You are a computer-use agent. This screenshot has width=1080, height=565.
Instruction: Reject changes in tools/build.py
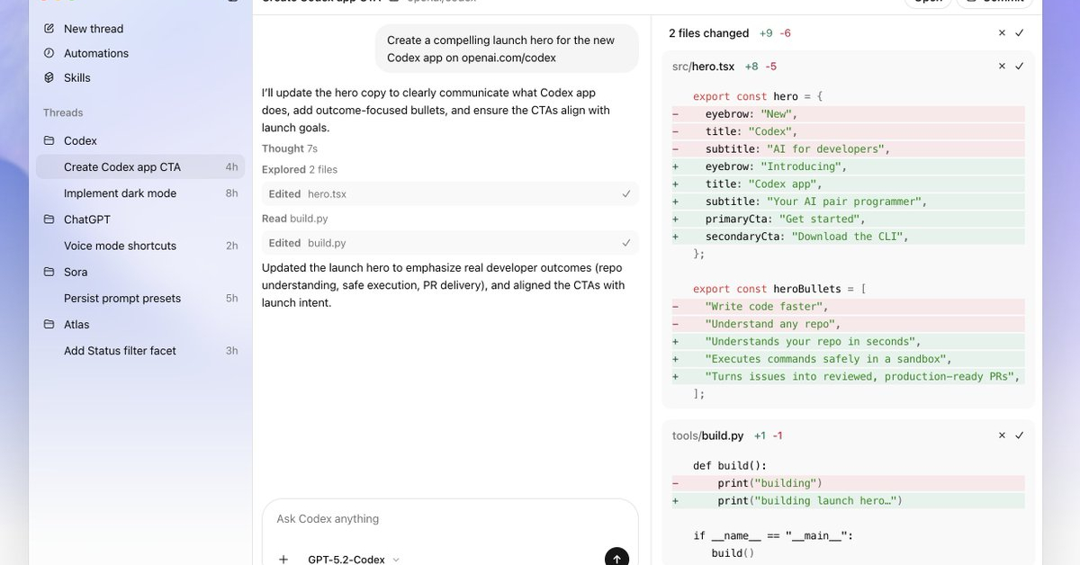pyautogui.click(x=1002, y=435)
